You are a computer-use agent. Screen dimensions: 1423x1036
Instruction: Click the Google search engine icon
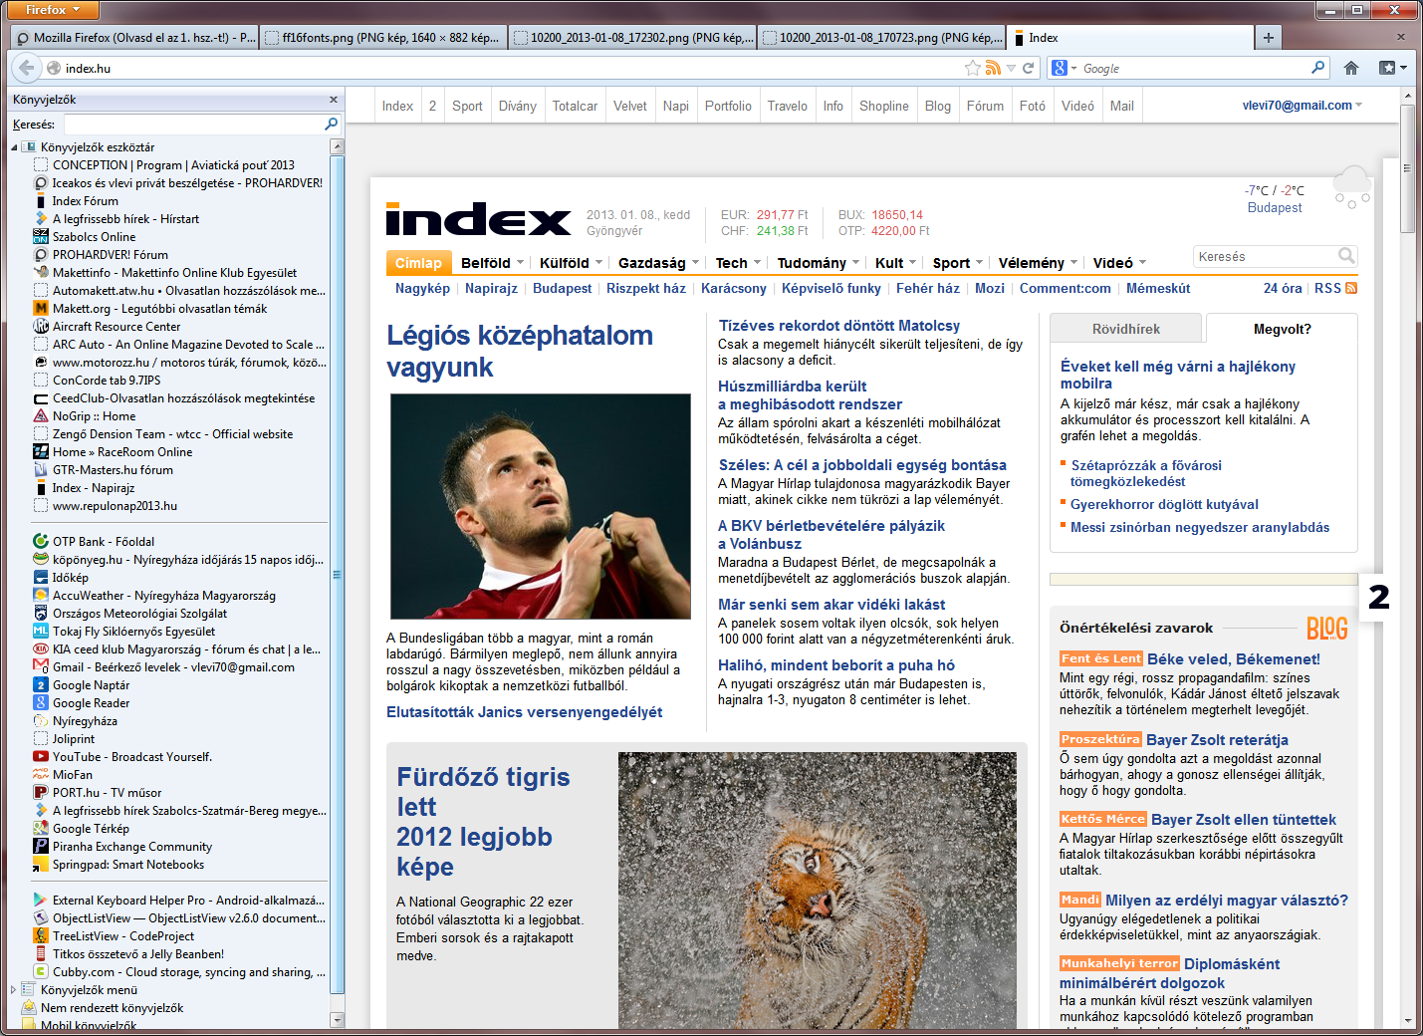pyautogui.click(x=1060, y=68)
